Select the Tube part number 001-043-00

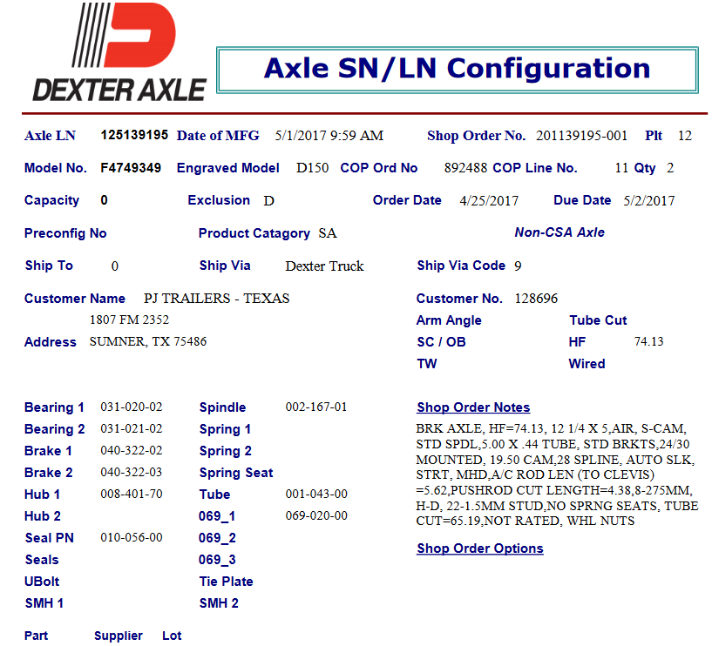[316, 495]
